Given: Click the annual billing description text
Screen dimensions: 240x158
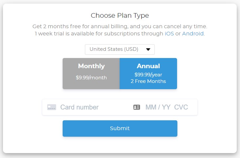Looking at the screenshot, I should coord(120,27).
